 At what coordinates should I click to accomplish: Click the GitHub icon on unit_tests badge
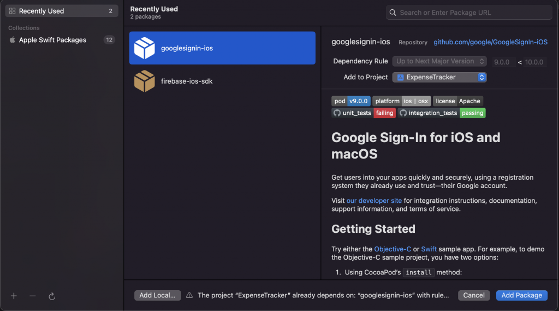pos(337,113)
